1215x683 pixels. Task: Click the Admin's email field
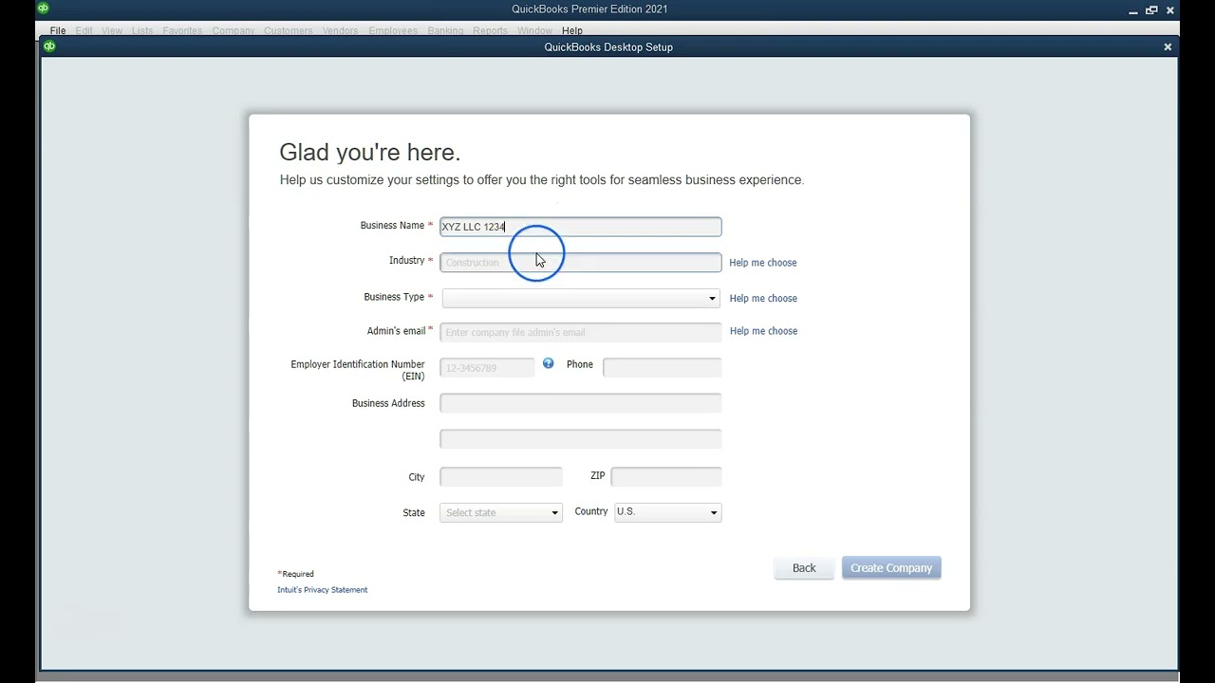(x=581, y=332)
